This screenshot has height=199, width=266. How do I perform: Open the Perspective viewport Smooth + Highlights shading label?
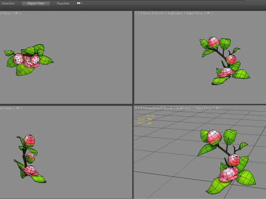tap(176, 108)
